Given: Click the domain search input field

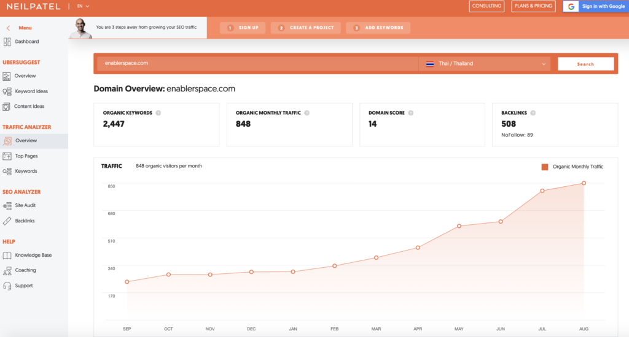Looking at the screenshot, I should coord(257,63).
